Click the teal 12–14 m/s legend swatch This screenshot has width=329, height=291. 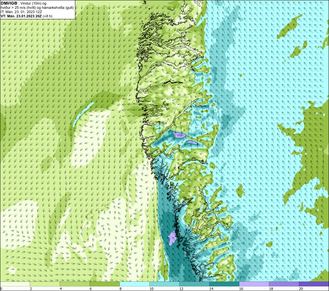coord(194,284)
